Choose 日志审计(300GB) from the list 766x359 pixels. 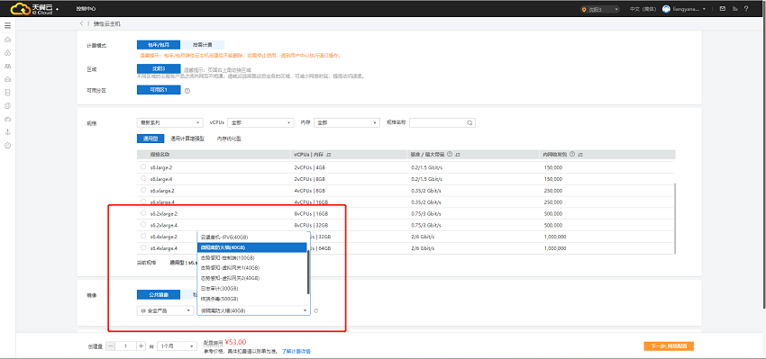point(252,288)
